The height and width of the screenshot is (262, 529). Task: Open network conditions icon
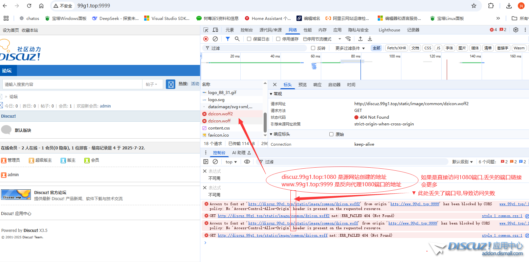pos(348,39)
